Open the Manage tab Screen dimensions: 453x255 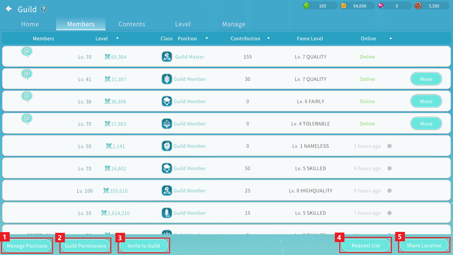[x=234, y=24]
